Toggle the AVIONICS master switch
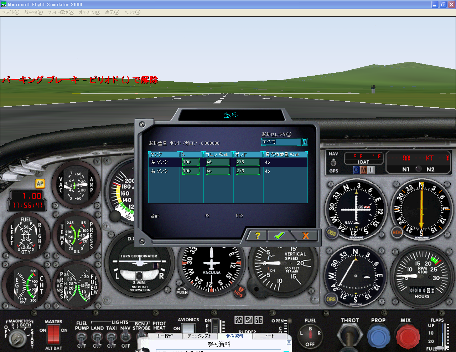The height and width of the screenshot is (352, 456). [188, 328]
